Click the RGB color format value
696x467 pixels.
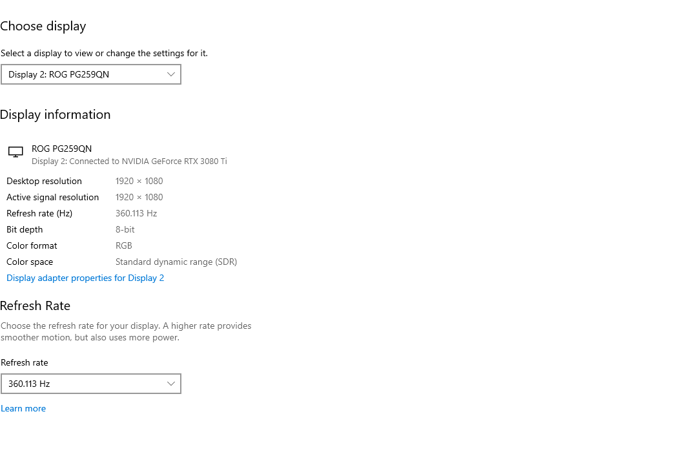[x=124, y=245]
